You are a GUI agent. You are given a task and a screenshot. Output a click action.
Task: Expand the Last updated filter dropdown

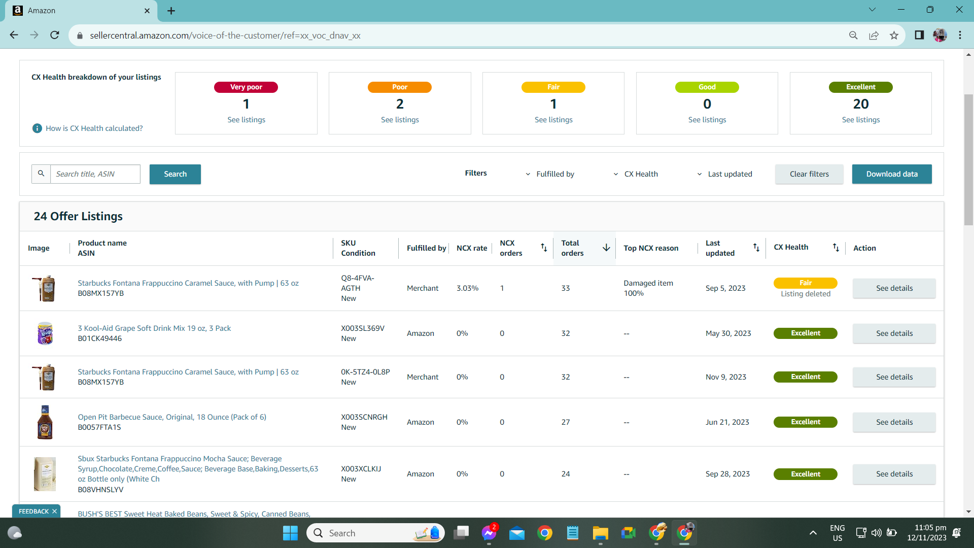coord(724,174)
